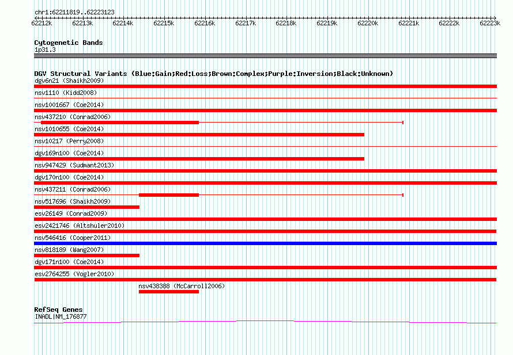Click the thin red line for nsv1110

[x=265, y=98]
